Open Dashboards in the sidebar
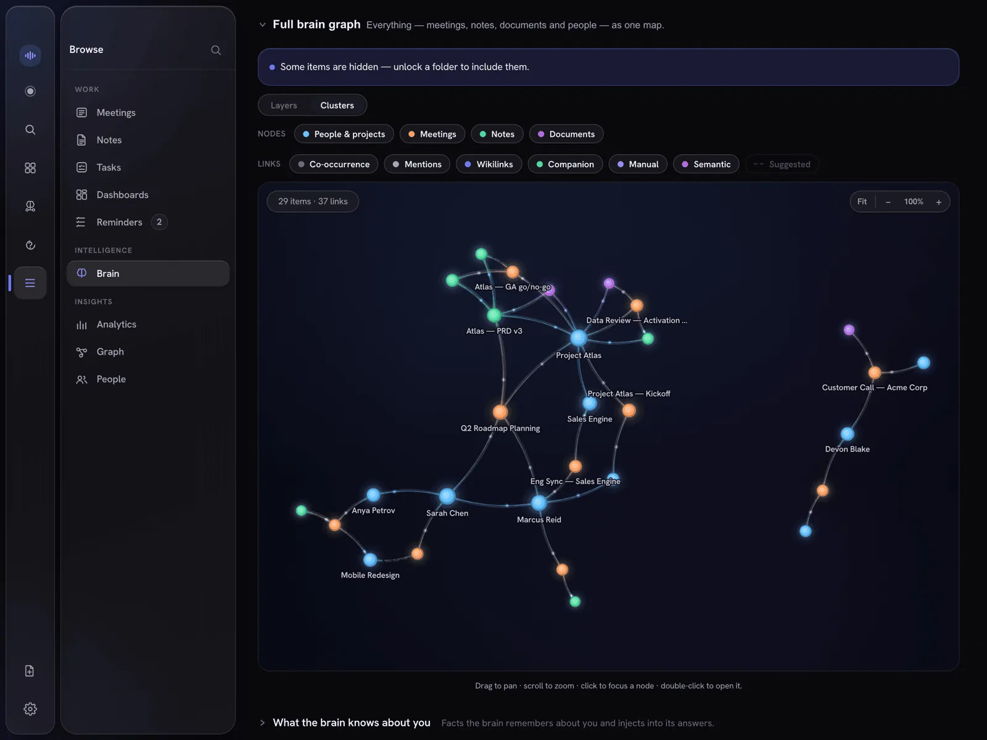Screen dimensions: 987x740 click(x=148, y=195)
